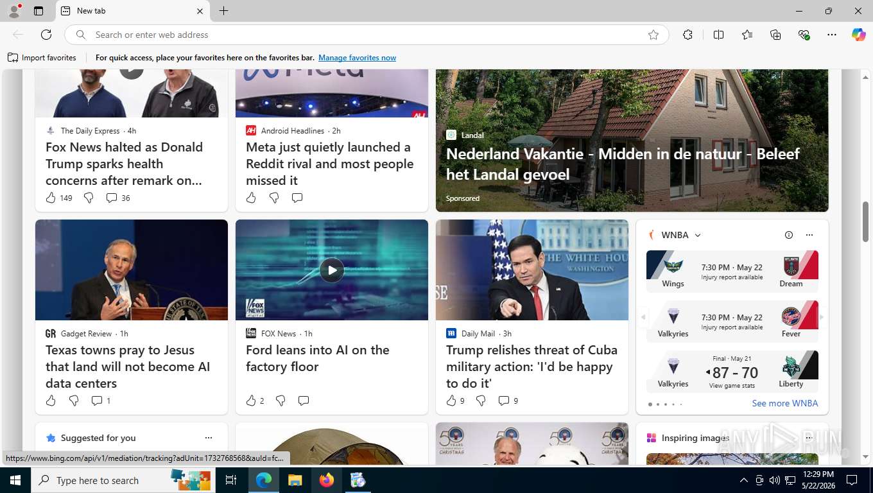873x493 pixels.
Task: Open Task View on taskbar
Action: pos(231,480)
